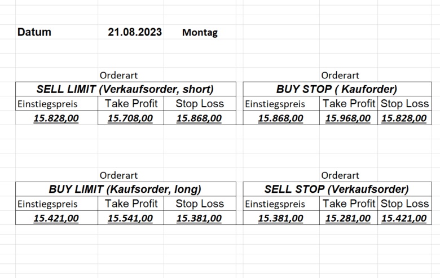The width and height of the screenshot is (440, 278).
Task: Click the SELL LIMIT Stop Loss value 15.868,00
Action: coord(199,118)
